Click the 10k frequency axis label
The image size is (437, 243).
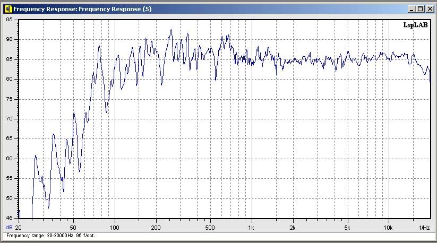[x=388, y=228]
